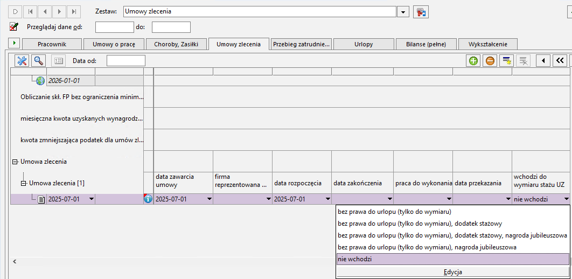This screenshot has width=572, height=279.
Task: Click the edit-document icon left of Przeglądaj dane
Action: coord(14,26)
